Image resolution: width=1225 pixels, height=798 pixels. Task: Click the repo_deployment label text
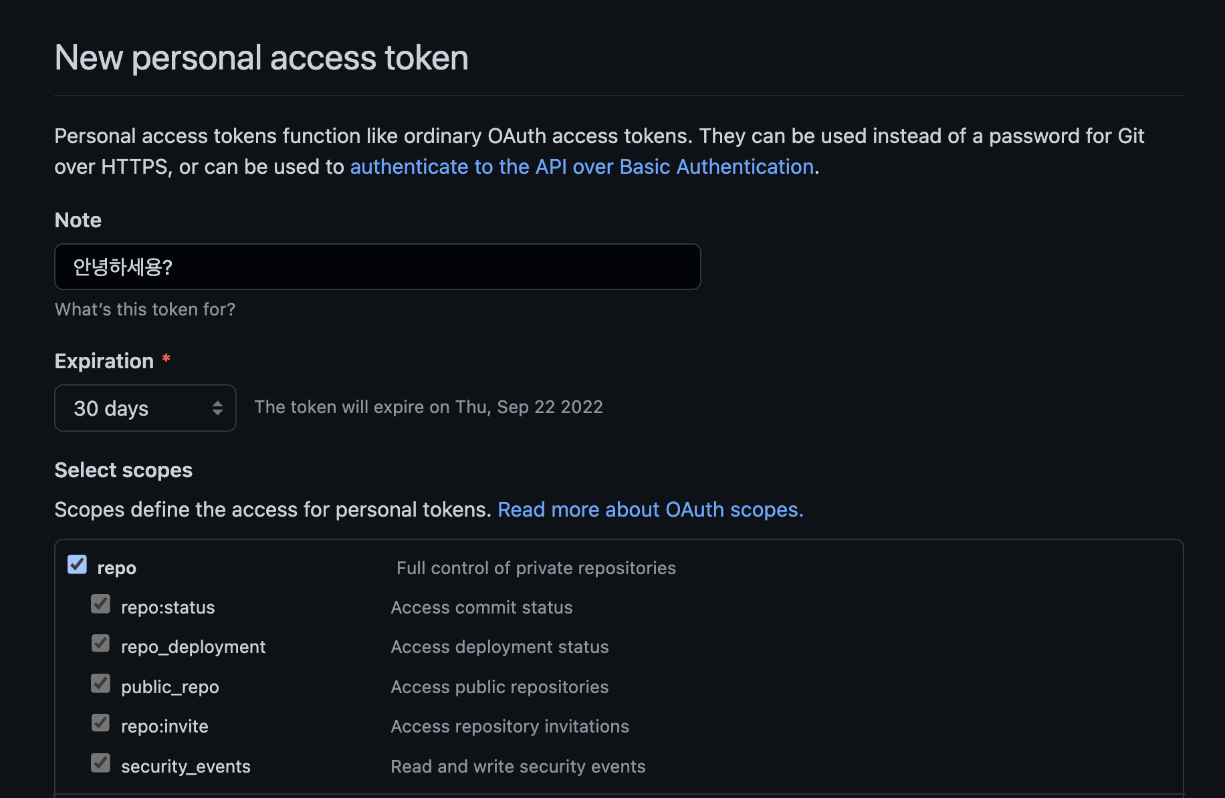point(193,647)
